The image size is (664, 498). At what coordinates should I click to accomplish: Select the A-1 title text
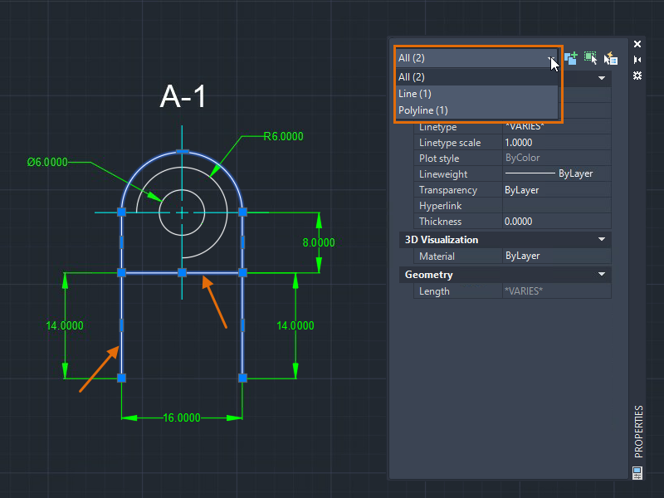tap(183, 96)
